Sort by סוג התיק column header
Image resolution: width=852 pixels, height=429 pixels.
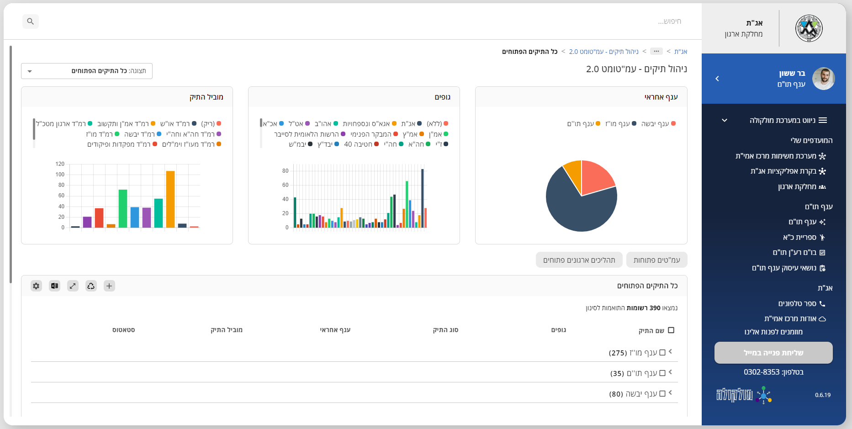click(x=445, y=330)
